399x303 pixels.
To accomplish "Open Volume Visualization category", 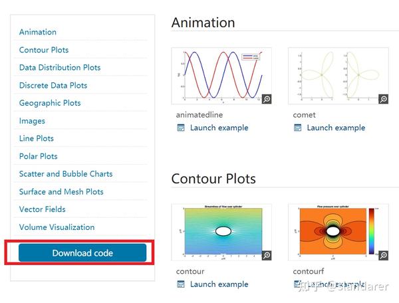I will click(x=57, y=227).
